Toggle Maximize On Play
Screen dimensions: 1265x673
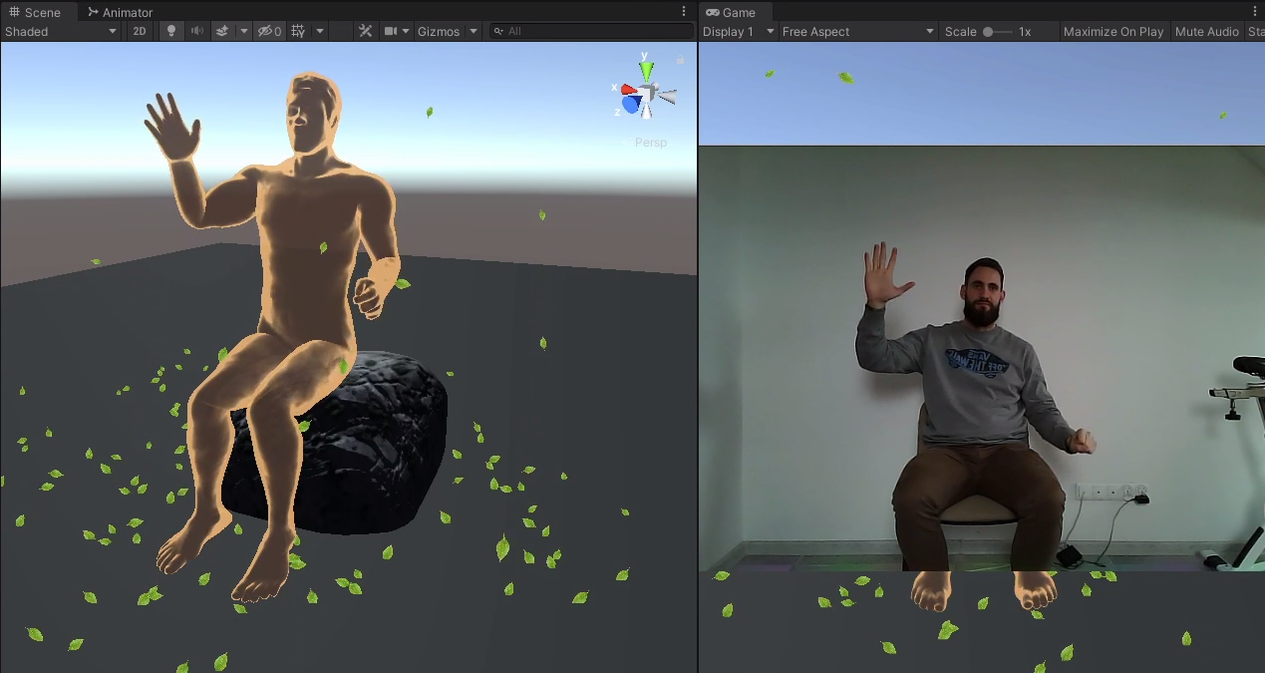click(1113, 31)
